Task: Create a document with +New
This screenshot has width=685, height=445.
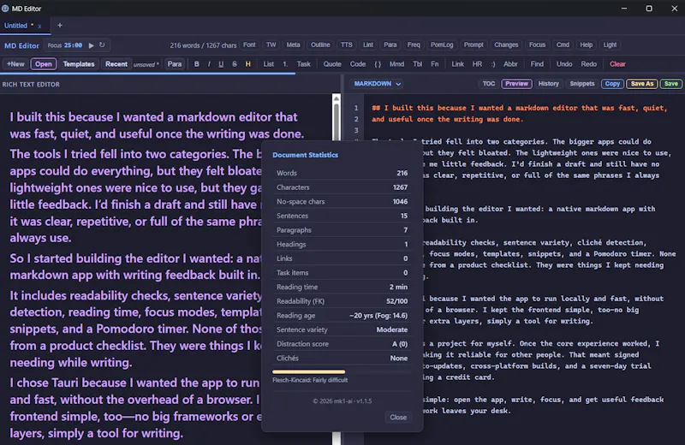Action: tap(15, 64)
